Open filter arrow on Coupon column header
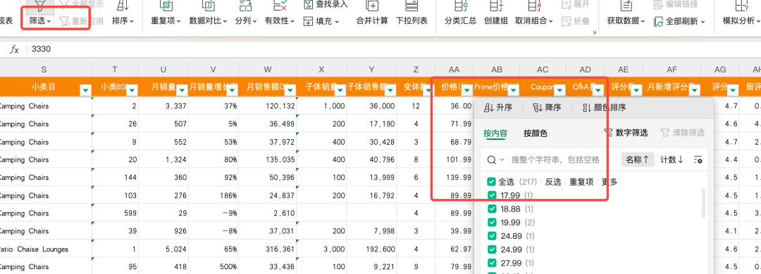The height and width of the screenshot is (274, 761). [x=559, y=90]
